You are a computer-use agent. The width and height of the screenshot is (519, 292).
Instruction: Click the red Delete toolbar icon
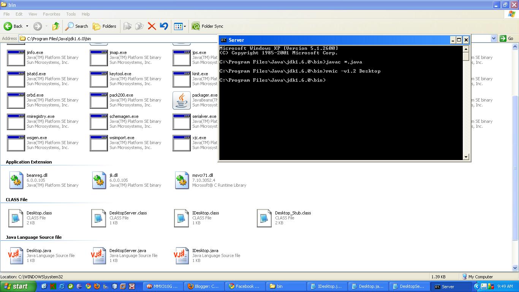point(151,26)
